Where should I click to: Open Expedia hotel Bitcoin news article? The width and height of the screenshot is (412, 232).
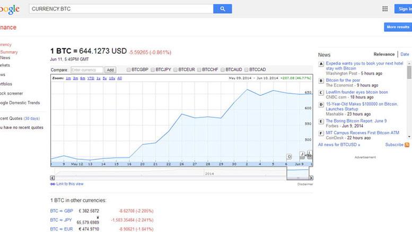[364, 66]
